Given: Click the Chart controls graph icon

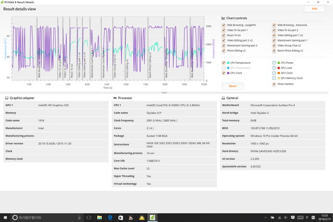Looking at the screenshot, I should click(224, 18).
